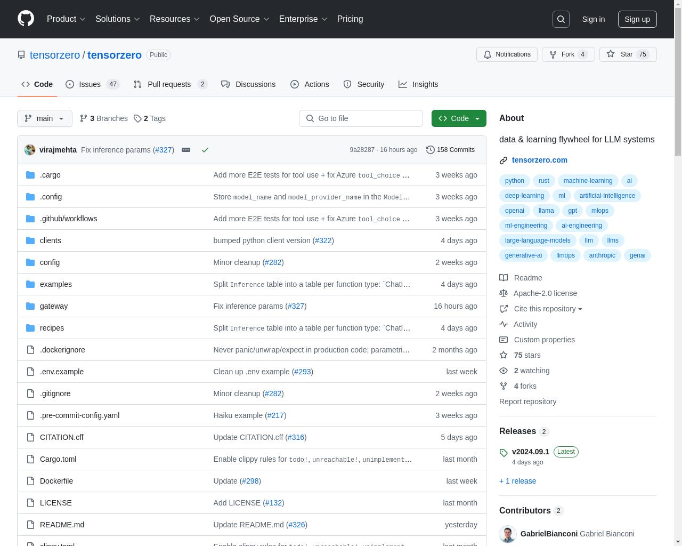Viewport: 682px width, 546px height.
Task: Open CITATION.cff file
Action: 62,437
